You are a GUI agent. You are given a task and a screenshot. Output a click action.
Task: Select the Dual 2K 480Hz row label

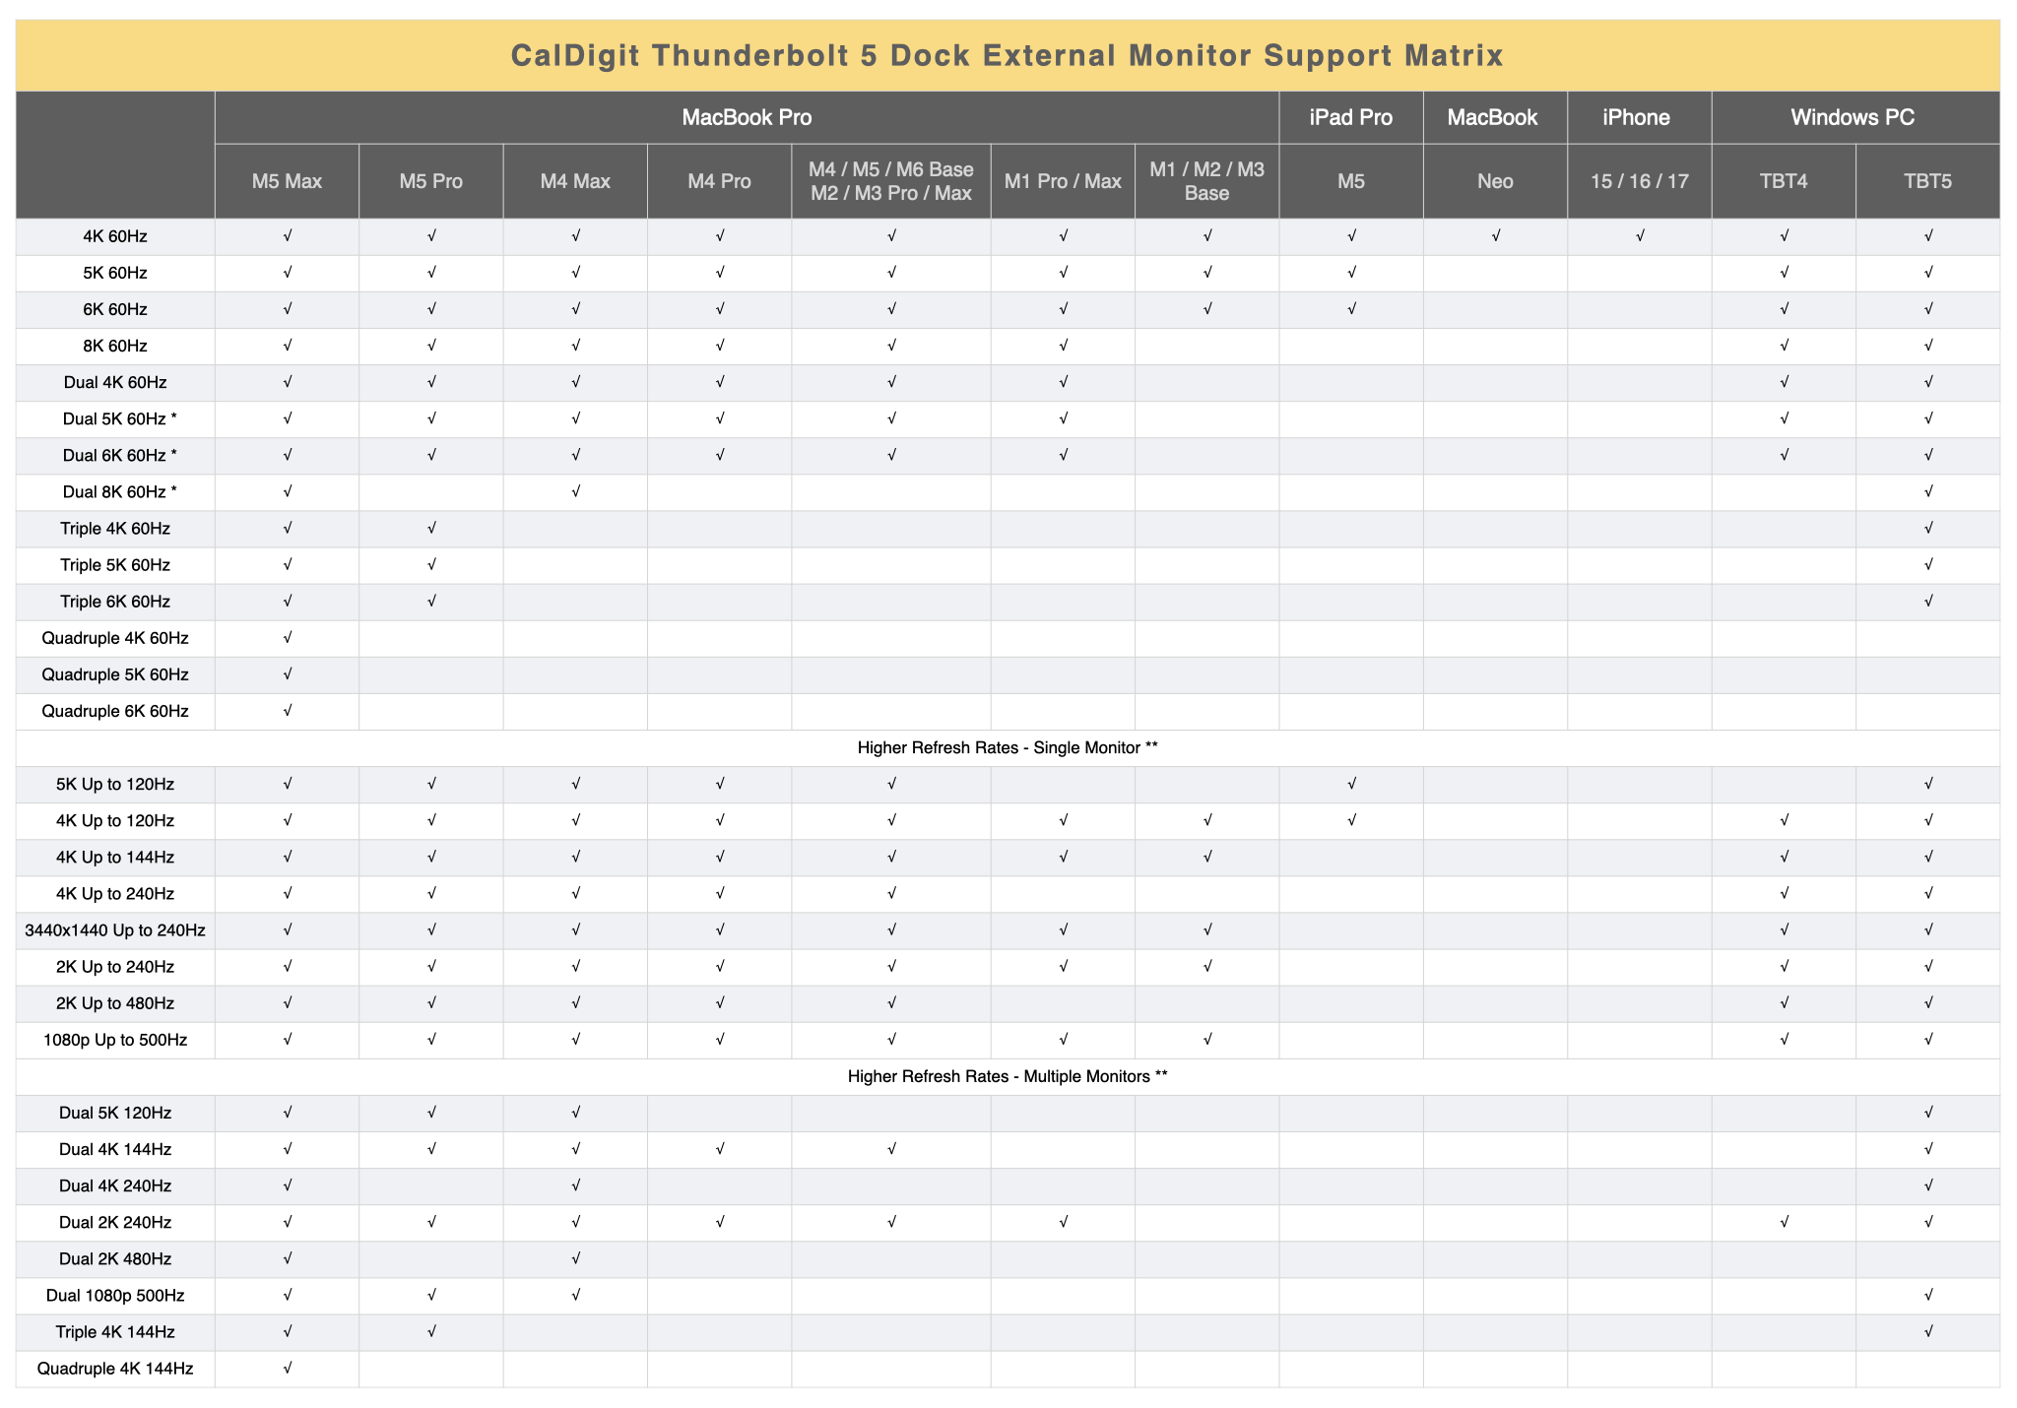tap(115, 1259)
